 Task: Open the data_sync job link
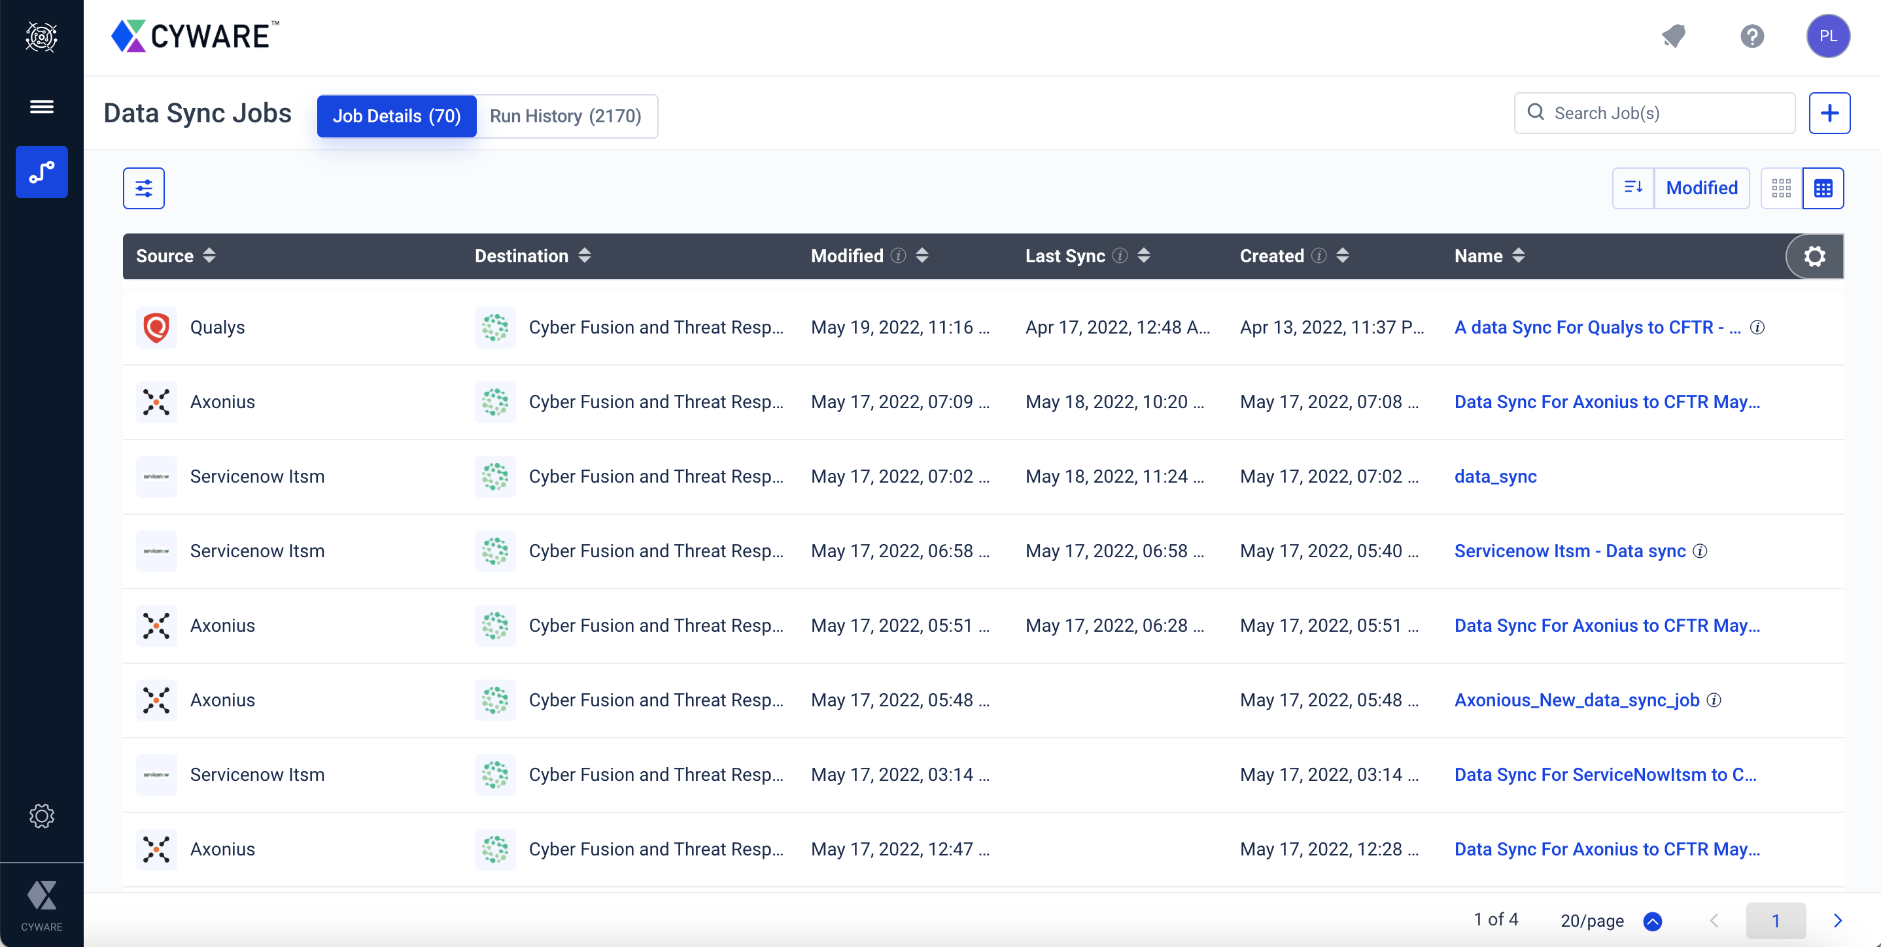click(1494, 477)
